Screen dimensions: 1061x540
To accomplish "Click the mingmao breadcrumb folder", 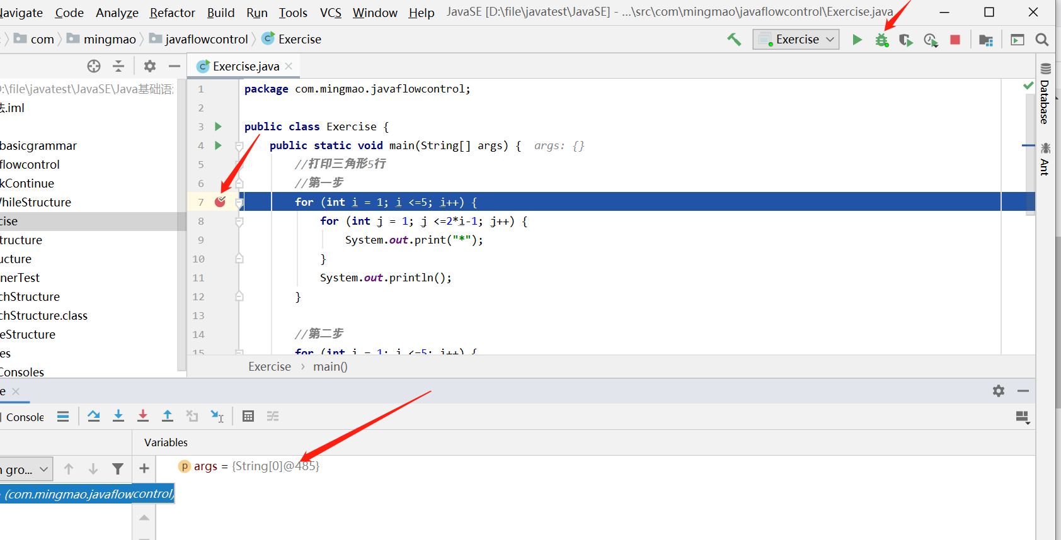I will click(101, 39).
